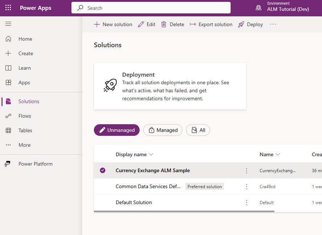Image resolution: width=322 pixels, height=235 pixels.
Task: Click the Export solution arrow icon
Action: (x=193, y=24)
